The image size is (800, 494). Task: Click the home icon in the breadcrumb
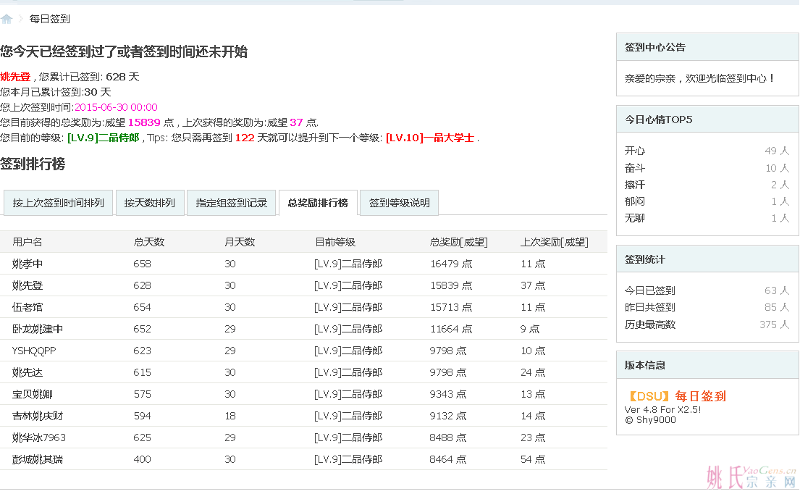tap(7, 19)
